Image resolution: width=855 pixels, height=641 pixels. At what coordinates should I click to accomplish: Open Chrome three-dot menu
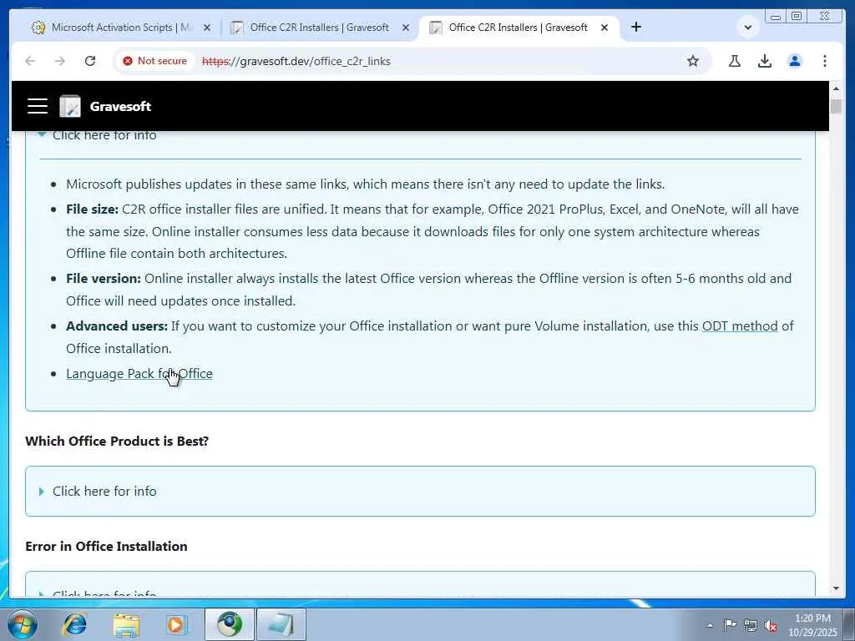(824, 61)
